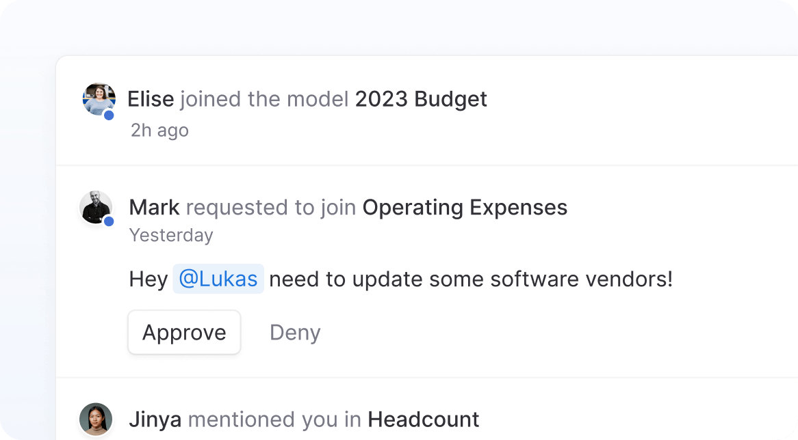Approve Mark's join request
This screenshot has height=440, width=798.
184,333
